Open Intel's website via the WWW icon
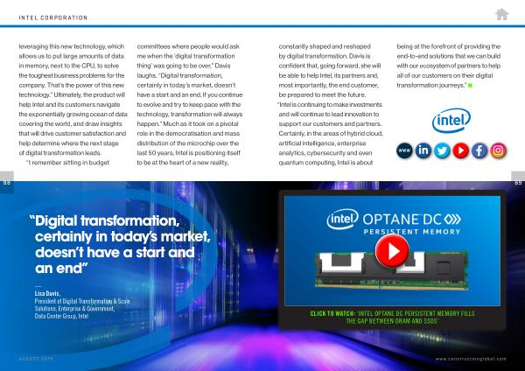This screenshot has height=371, width=525. click(404, 150)
